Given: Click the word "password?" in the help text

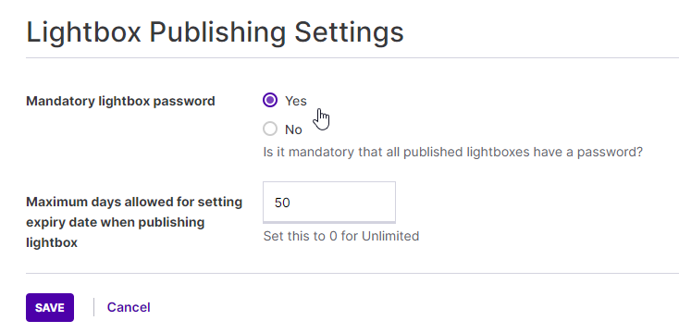Looking at the screenshot, I should [x=611, y=153].
